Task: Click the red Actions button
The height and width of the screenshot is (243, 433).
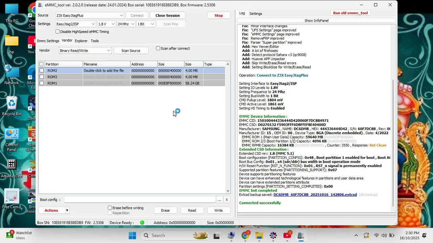Action: click(51, 211)
